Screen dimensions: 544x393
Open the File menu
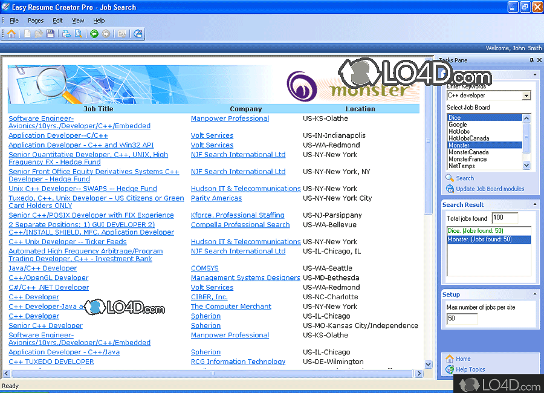point(15,21)
